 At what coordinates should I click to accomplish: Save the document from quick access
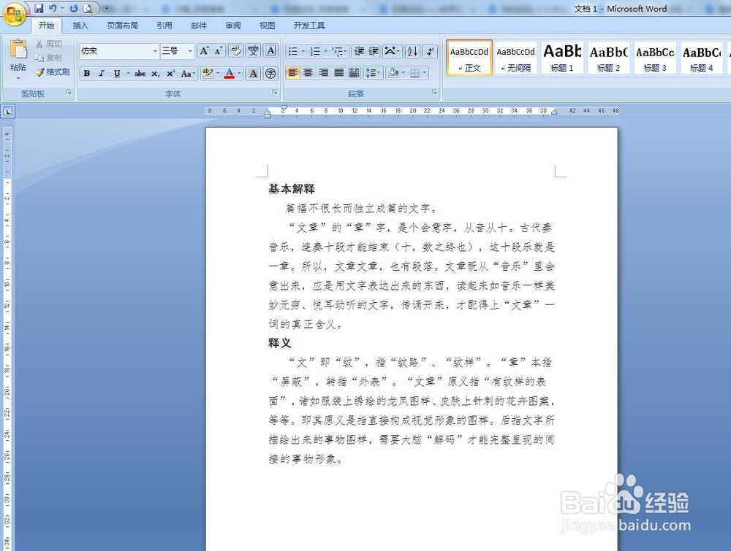(x=39, y=8)
